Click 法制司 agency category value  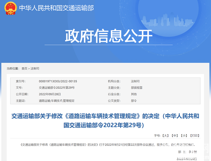tap(135, 81)
